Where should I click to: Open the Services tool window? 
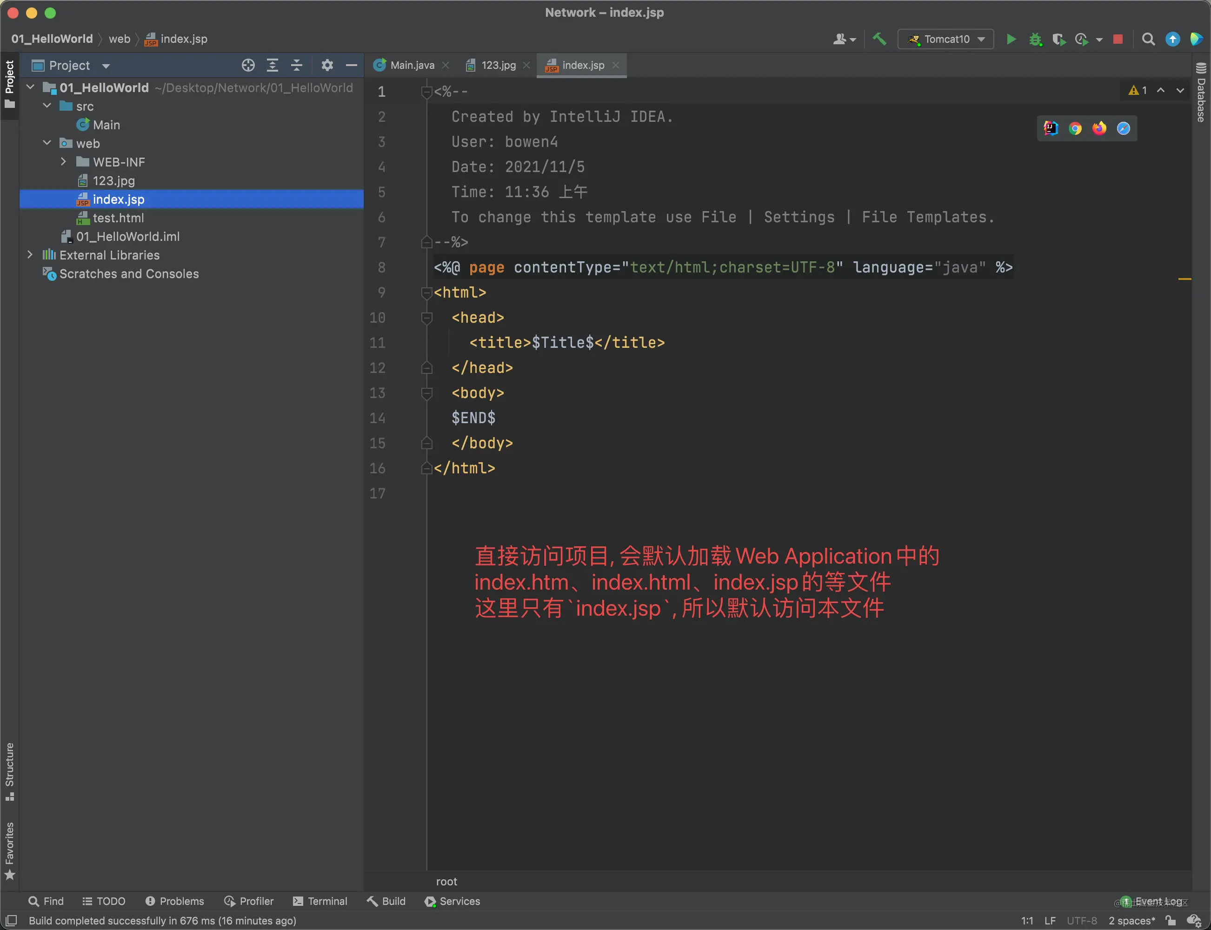452,901
